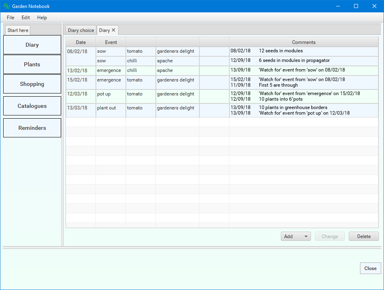The image size is (384, 290).
Task: Open the Shopping section
Action: (x=32, y=84)
